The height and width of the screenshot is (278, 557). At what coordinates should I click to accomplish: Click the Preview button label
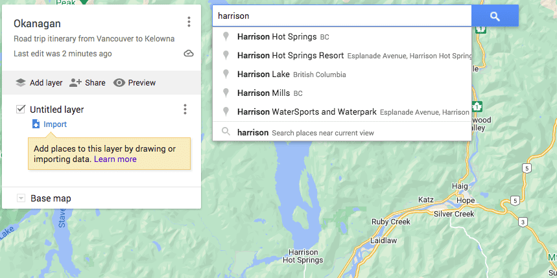142,83
